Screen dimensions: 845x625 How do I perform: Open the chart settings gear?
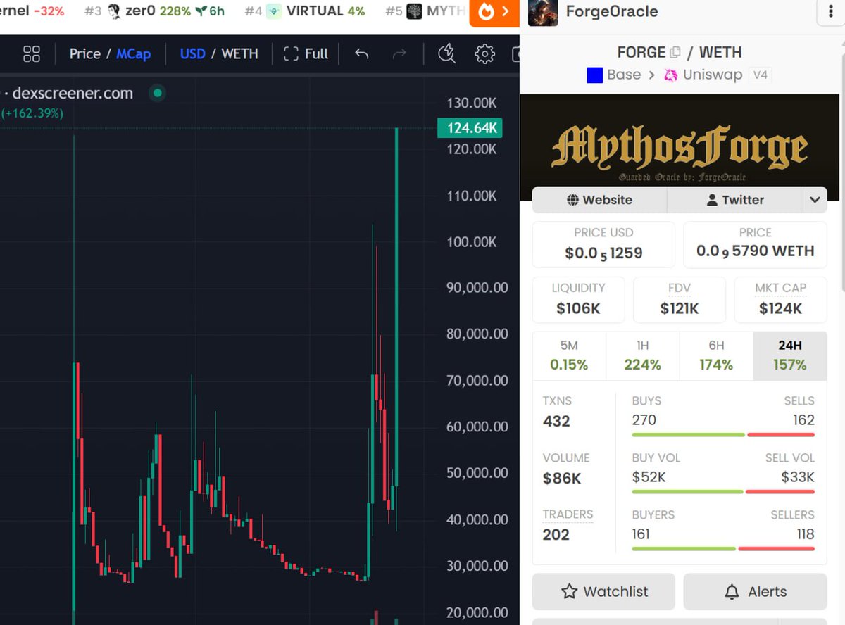pyautogui.click(x=484, y=53)
